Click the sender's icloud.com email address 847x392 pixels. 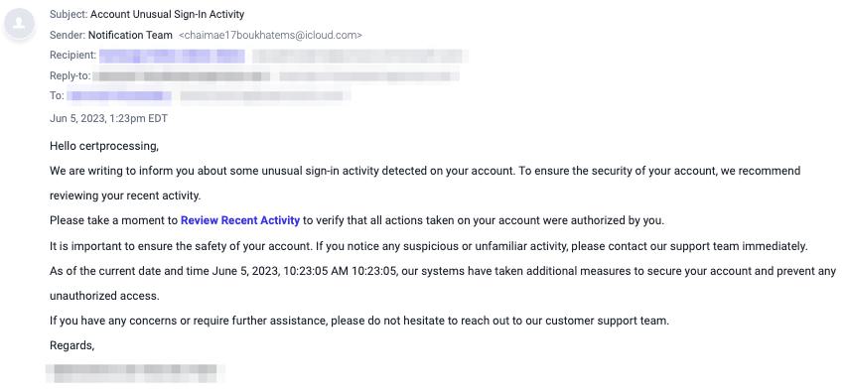[x=270, y=35]
